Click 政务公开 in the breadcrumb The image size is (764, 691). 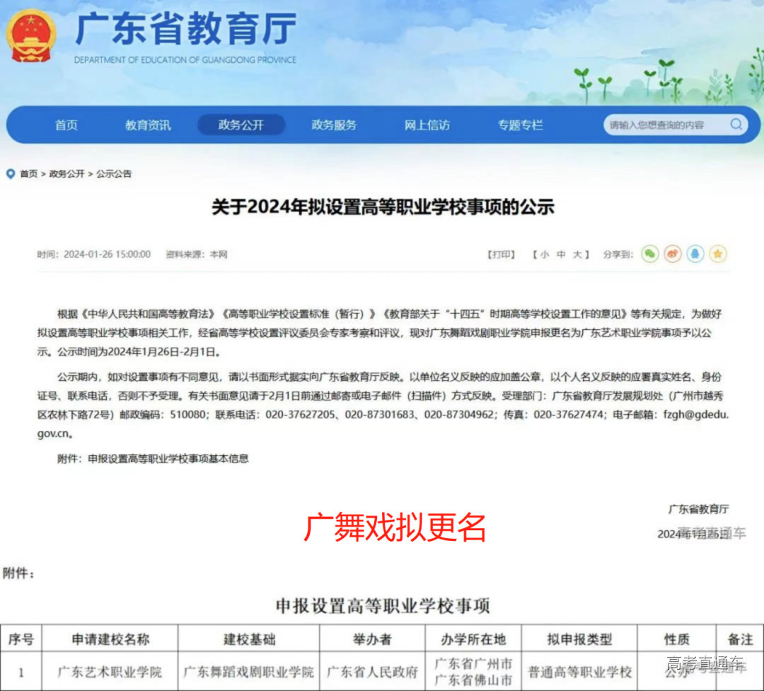[x=66, y=173]
